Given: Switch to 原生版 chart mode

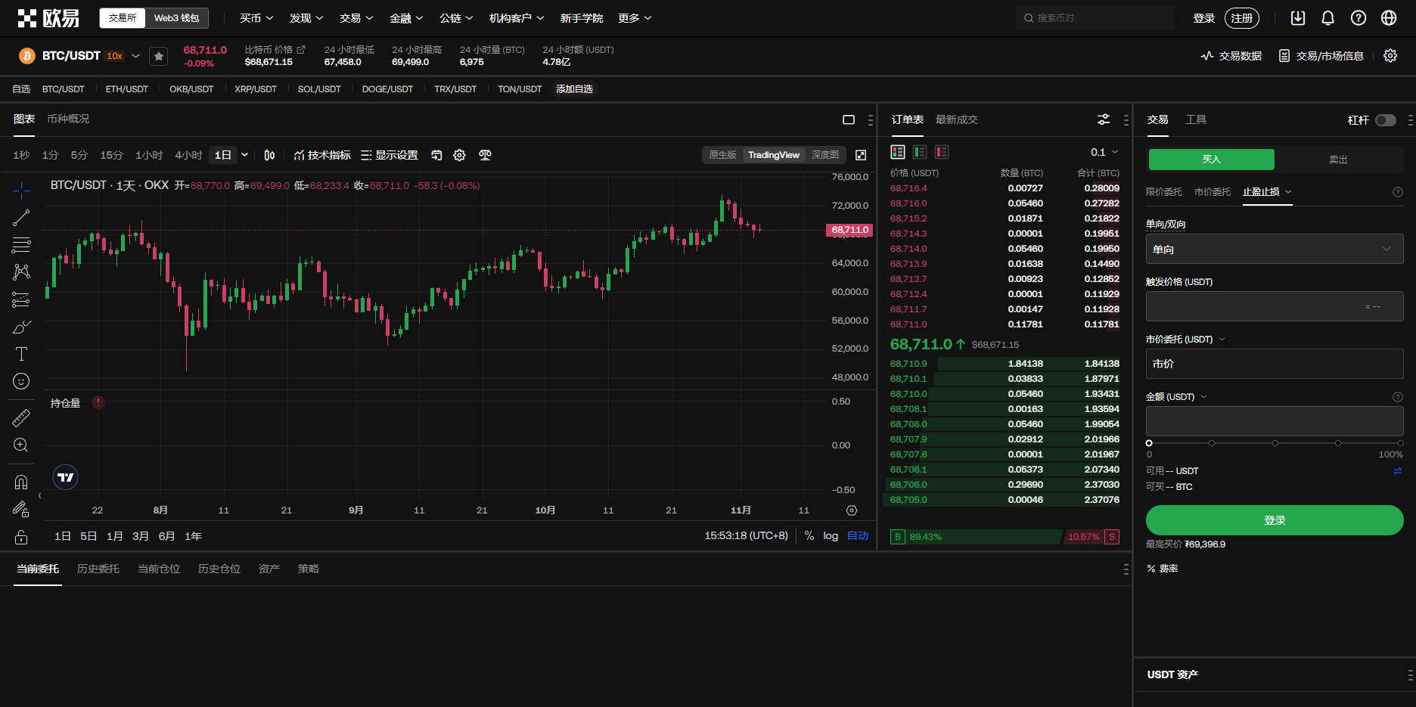Looking at the screenshot, I should [722, 155].
